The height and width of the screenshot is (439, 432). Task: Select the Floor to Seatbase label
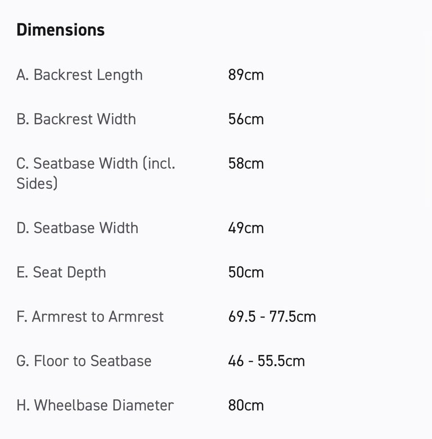pyautogui.click(x=84, y=361)
